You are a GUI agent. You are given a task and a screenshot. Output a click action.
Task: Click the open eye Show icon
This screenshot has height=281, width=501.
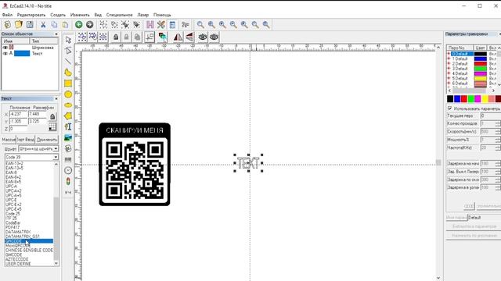(x=203, y=37)
